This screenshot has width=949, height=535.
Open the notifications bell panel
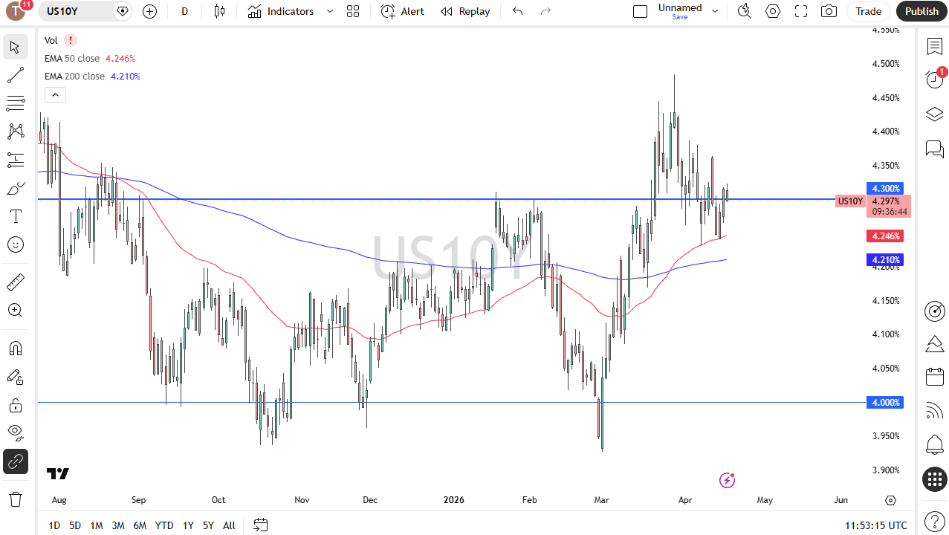pos(934,445)
